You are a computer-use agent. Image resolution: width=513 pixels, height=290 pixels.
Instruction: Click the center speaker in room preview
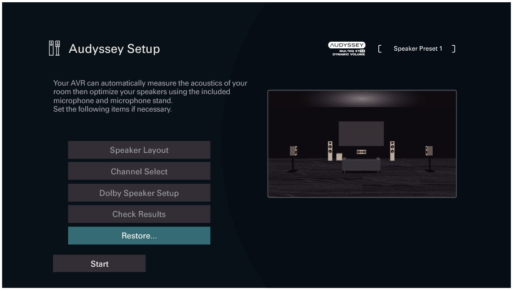pyautogui.click(x=361, y=152)
